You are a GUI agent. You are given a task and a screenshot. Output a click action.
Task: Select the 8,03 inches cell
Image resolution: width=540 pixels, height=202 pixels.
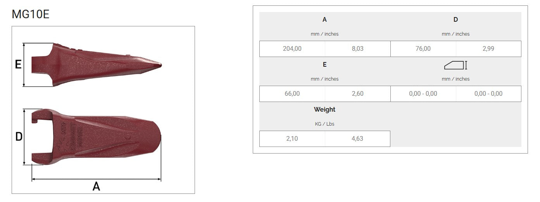(x=357, y=49)
